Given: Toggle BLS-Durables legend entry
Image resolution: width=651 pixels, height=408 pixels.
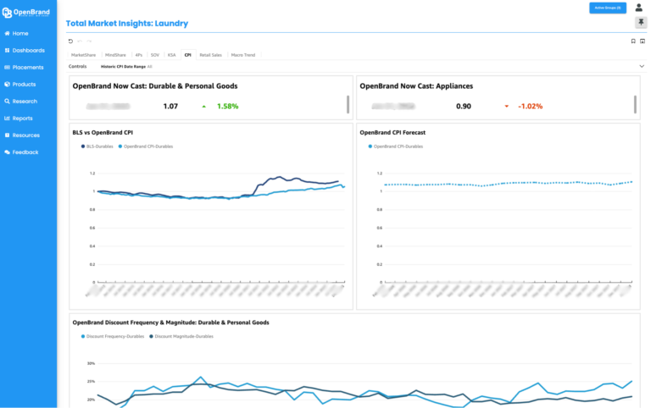Looking at the screenshot, I should pyautogui.click(x=97, y=146).
